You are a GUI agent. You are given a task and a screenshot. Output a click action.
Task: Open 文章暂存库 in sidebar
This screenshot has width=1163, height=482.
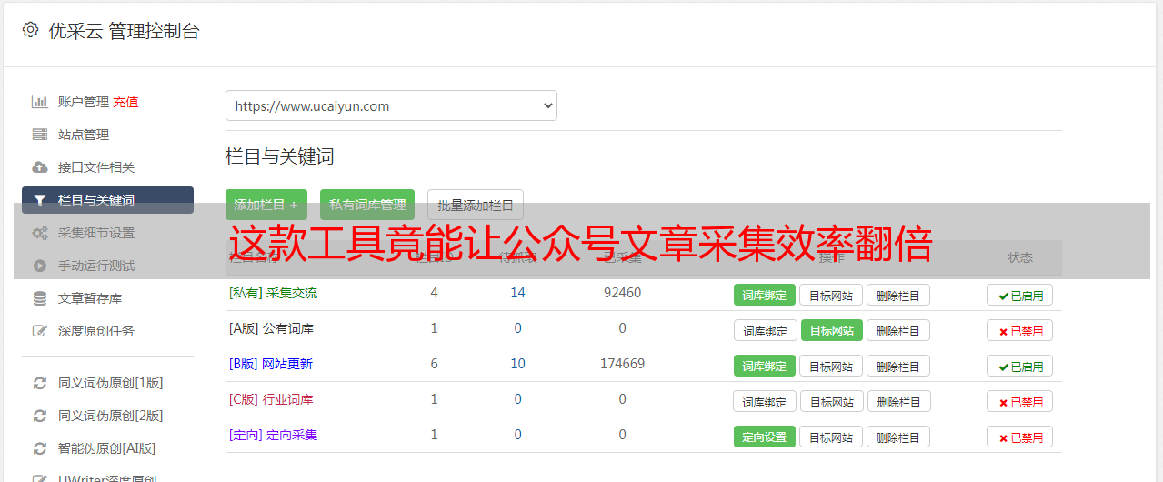[x=90, y=298]
